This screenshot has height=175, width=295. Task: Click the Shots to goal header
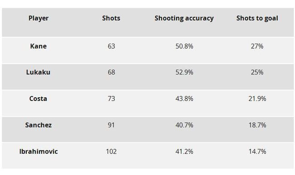point(257,18)
